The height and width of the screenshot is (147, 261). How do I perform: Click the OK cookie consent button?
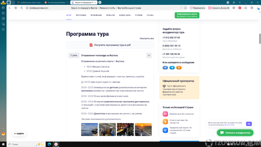[249, 124]
